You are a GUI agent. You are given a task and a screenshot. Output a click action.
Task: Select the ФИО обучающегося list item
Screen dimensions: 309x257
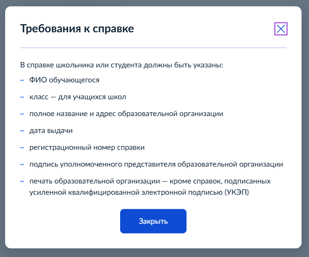coord(65,80)
